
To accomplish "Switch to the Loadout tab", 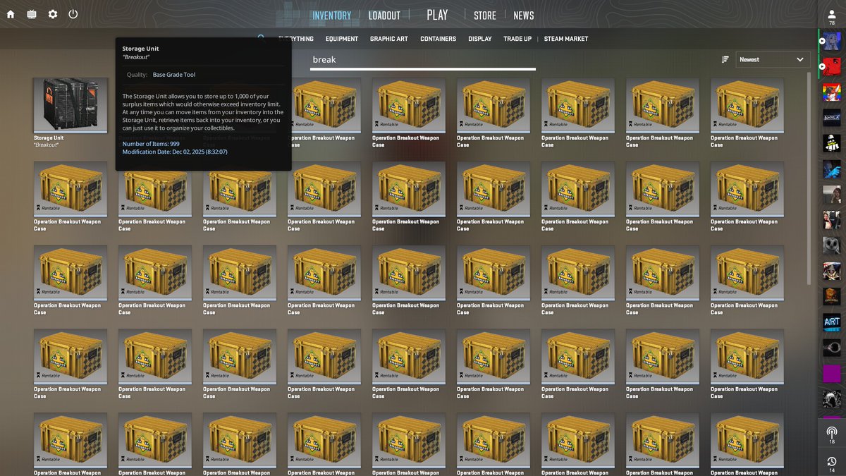I will (384, 16).
